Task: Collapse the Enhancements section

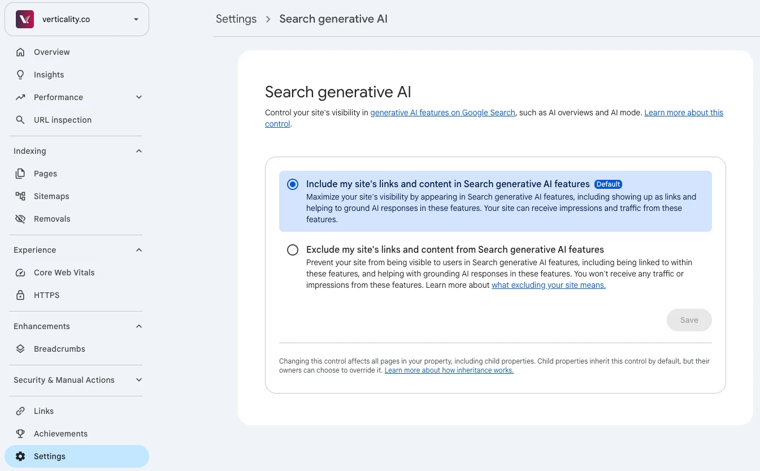Action: (139, 326)
